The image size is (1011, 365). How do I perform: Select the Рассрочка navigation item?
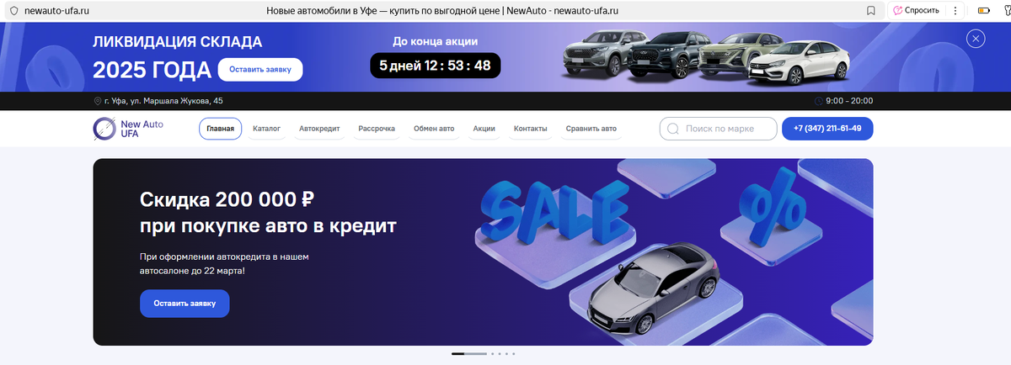point(377,129)
